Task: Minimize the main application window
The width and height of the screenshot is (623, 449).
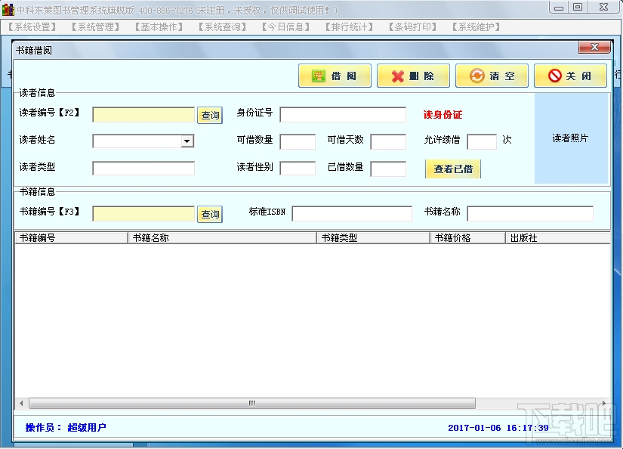Action: pyautogui.click(x=559, y=7)
